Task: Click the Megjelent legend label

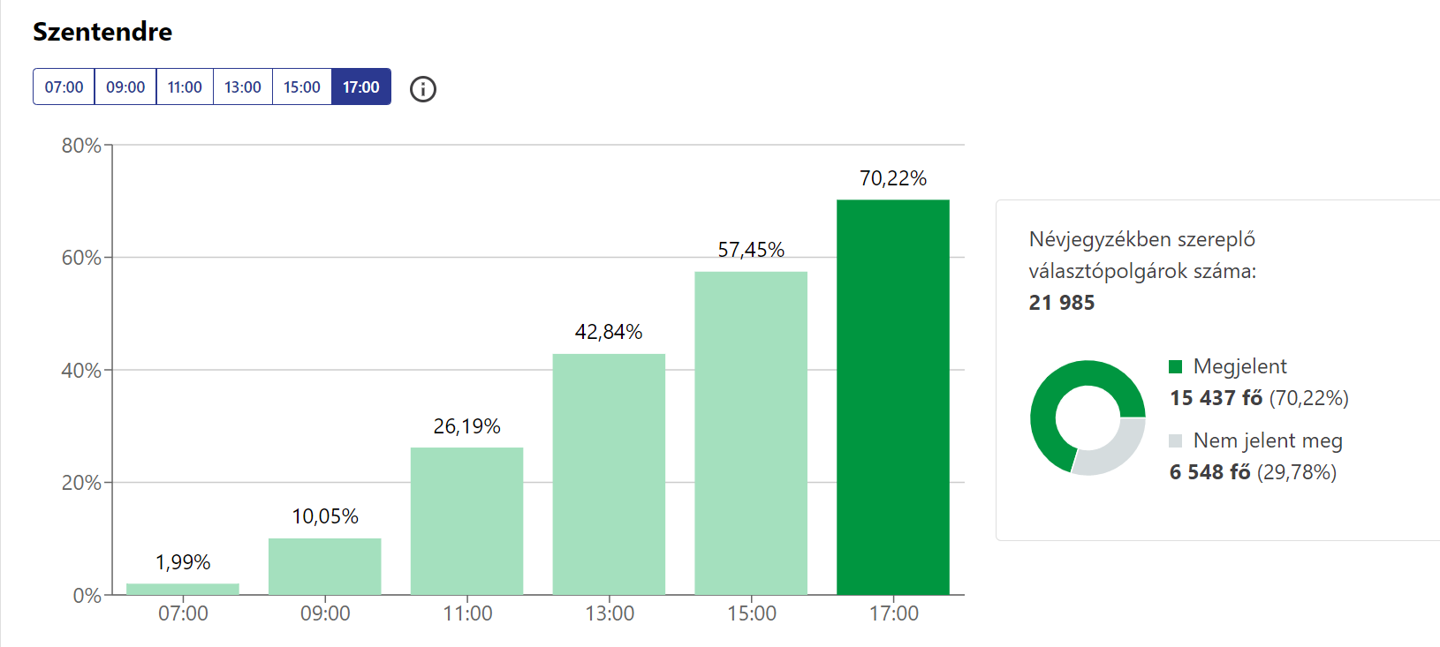Action: coord(1239,366)
